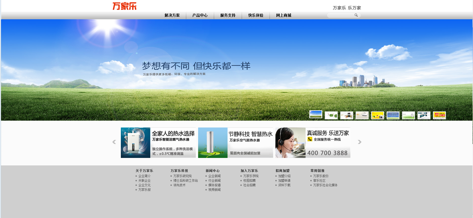Click the 现面向全国诚招加盟 caption
This screenshot has height=218, width=473.
pyautogui.click(x=245, y=153)
